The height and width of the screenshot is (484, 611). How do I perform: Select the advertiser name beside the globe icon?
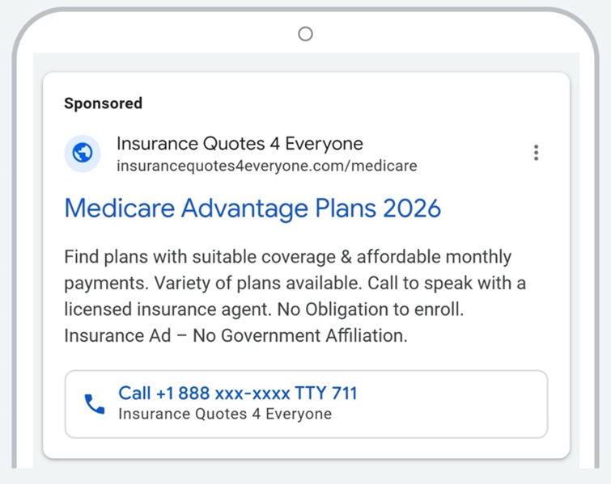pos(240,144)
